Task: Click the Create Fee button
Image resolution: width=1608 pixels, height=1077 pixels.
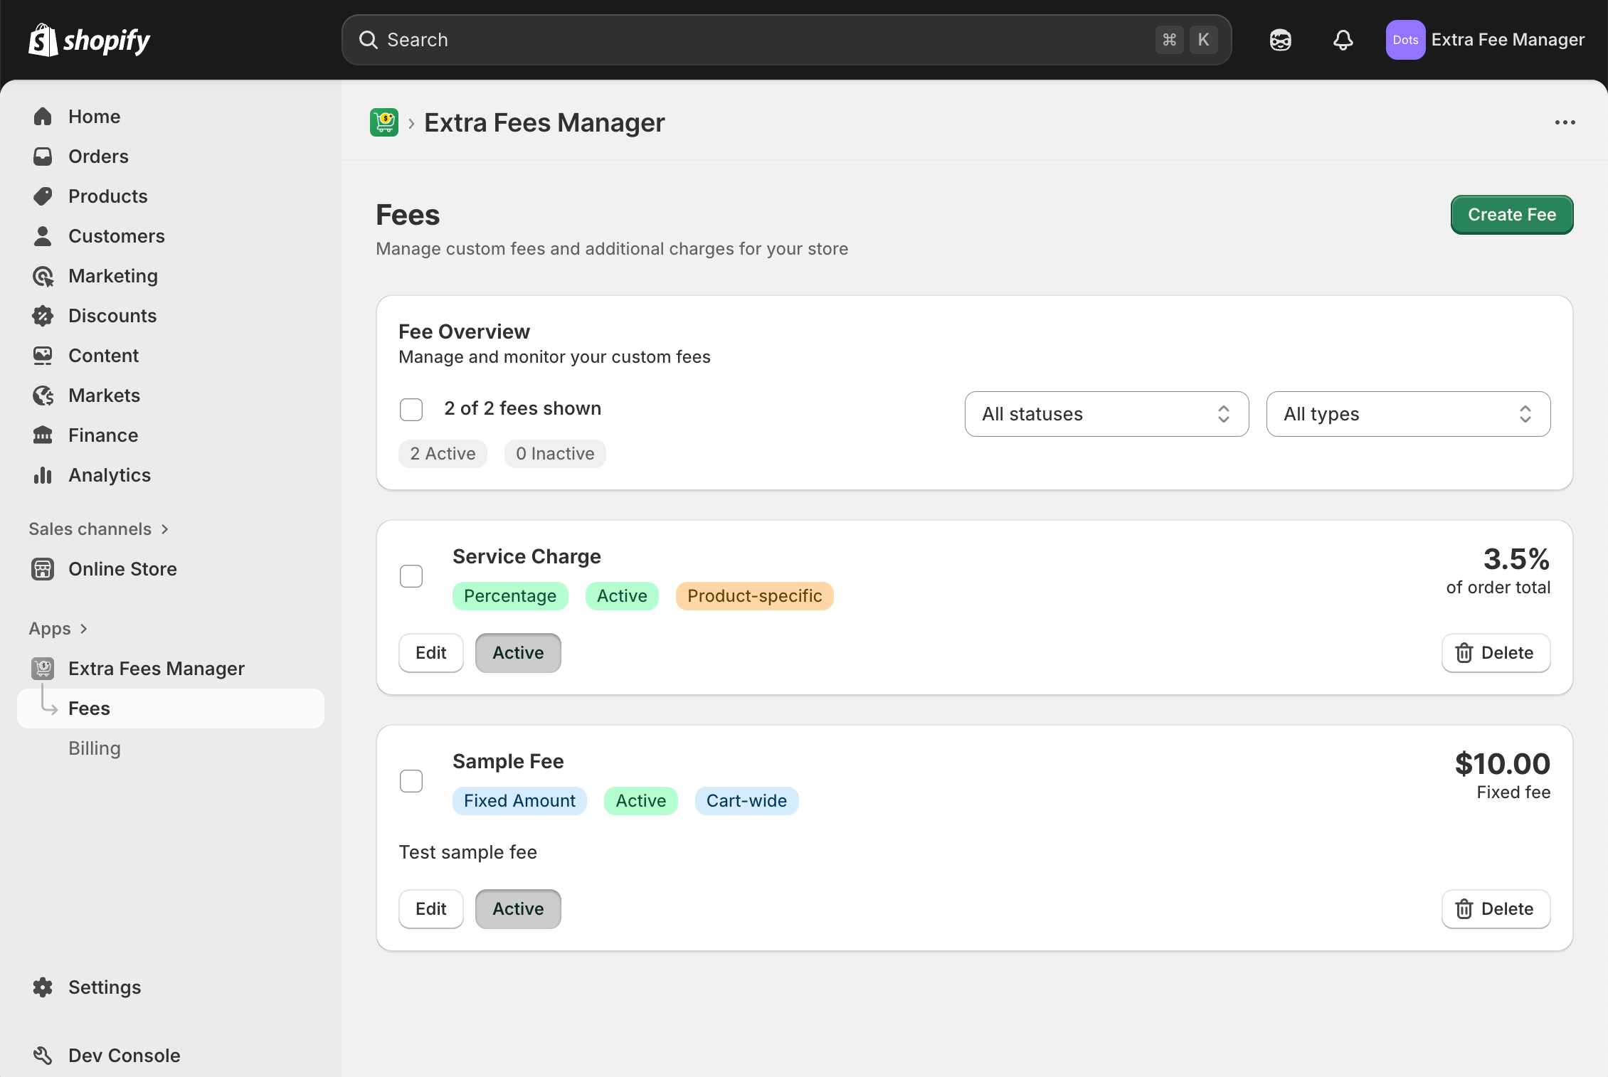Action: click(1512, 215)
